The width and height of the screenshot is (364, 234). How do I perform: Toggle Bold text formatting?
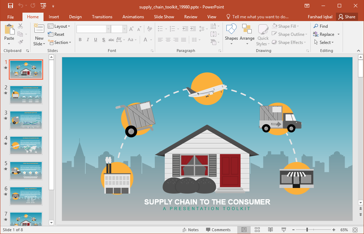tap(80, 40)
